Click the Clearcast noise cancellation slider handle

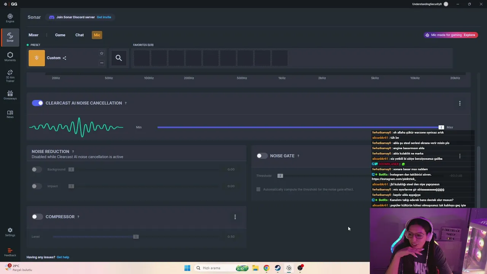click(x=441, y=127)
